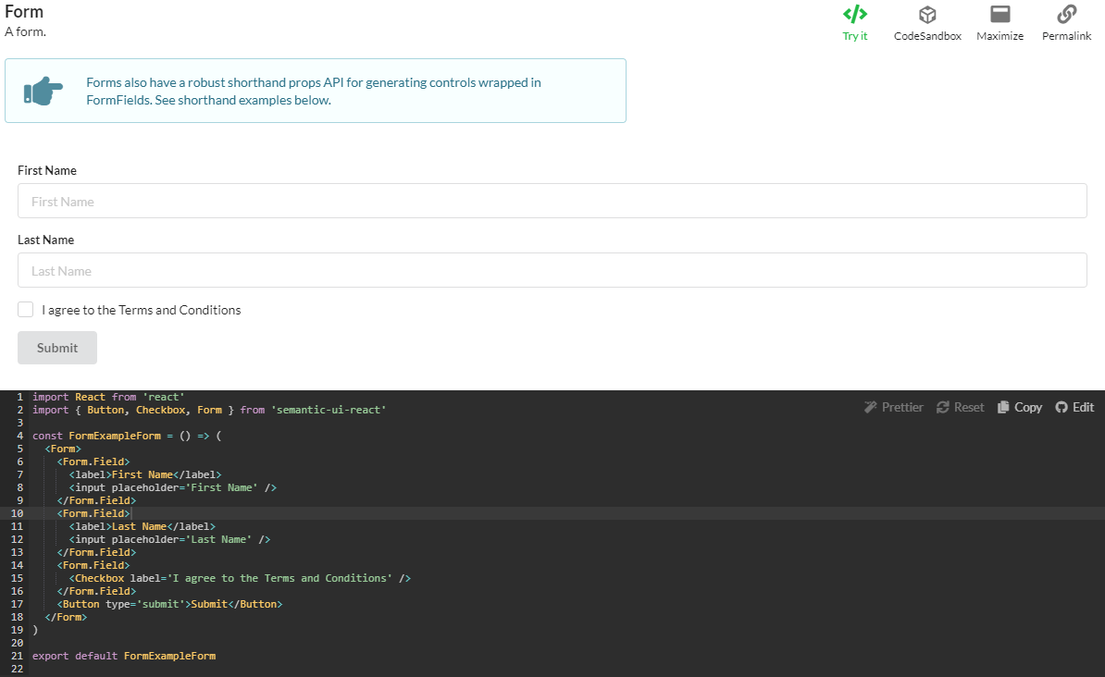Place cursor on the export default line
Screen dimensions: 1105x677
point(123,656)
